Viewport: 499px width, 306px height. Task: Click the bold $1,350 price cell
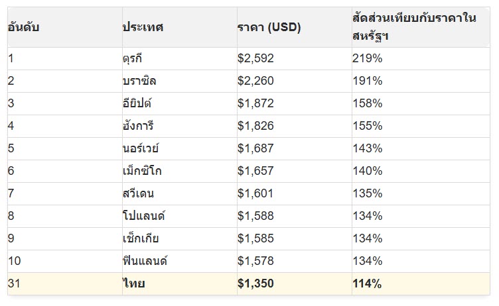coord(295,283)
